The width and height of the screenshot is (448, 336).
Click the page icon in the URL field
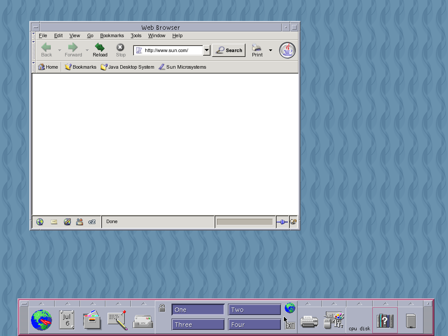[x=139, y=50]
